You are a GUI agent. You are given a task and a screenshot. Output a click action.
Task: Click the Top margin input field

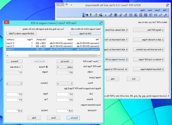pyautogui.click(x=14, y=100)
